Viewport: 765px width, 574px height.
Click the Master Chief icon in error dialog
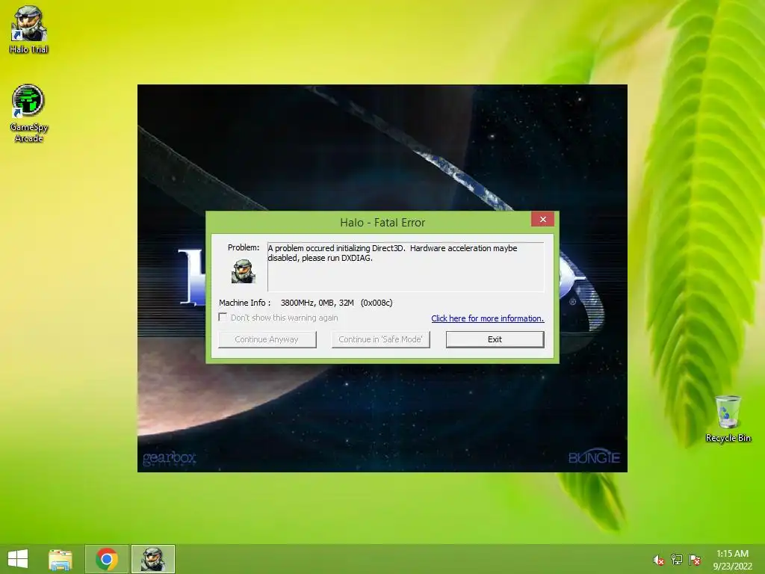click(x=243, y=271)
